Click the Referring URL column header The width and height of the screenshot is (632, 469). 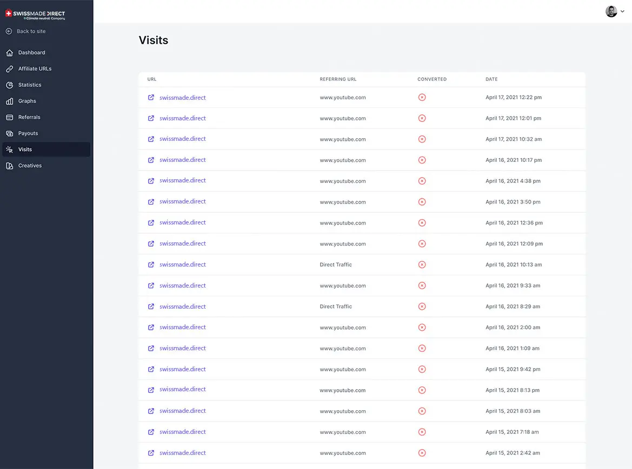coord(338,79)
